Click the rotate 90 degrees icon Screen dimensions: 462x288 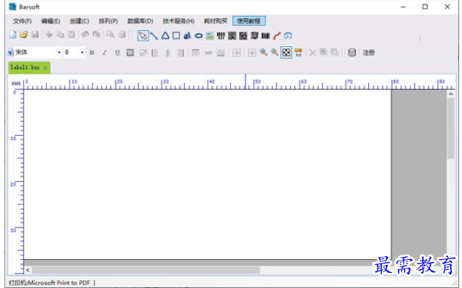tap(143, 53)
